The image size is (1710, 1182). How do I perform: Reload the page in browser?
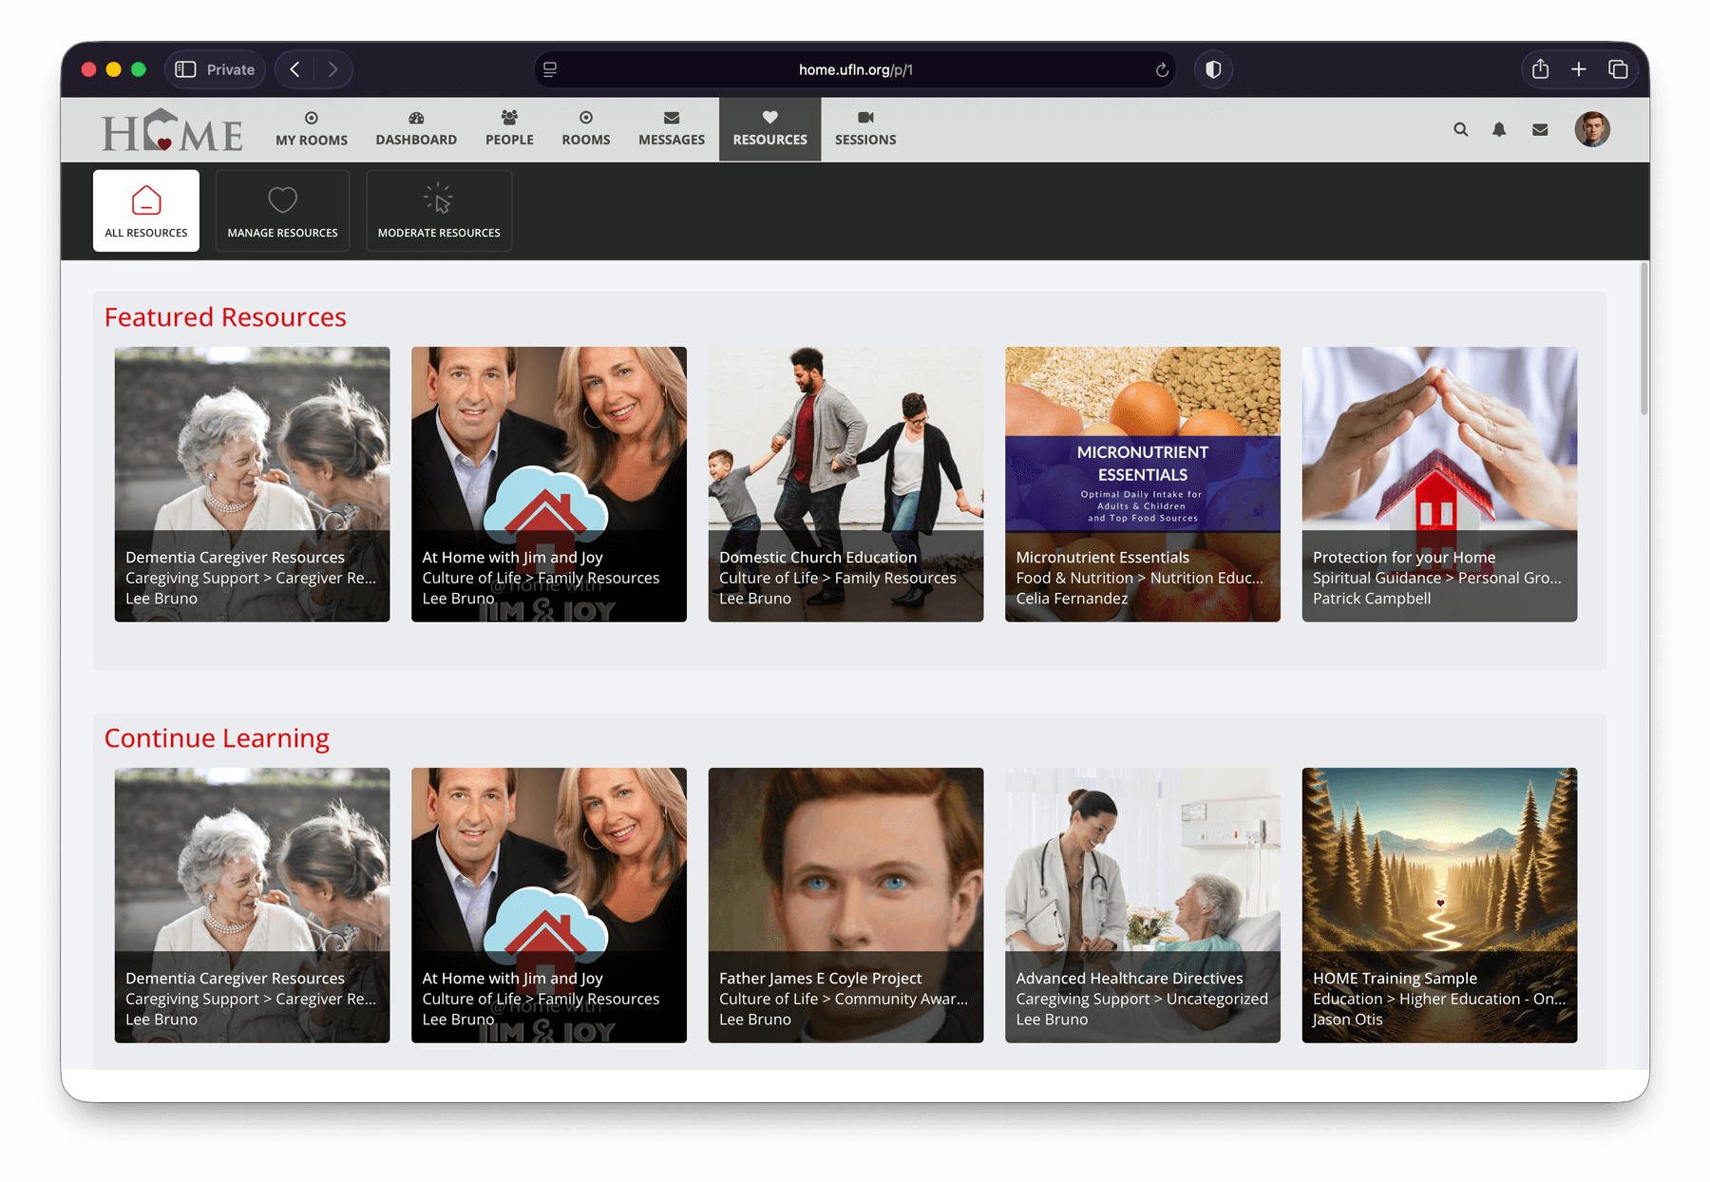point(1161,69)
